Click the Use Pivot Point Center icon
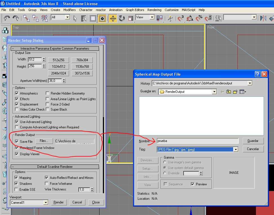 160,18
